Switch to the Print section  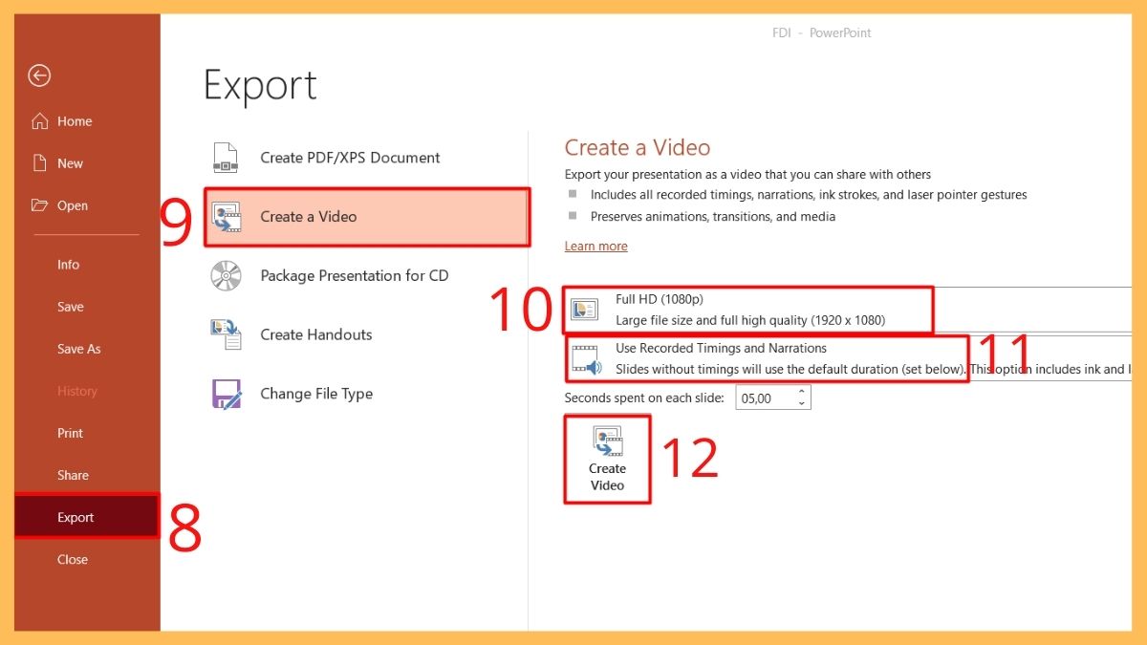pos(69,433)
